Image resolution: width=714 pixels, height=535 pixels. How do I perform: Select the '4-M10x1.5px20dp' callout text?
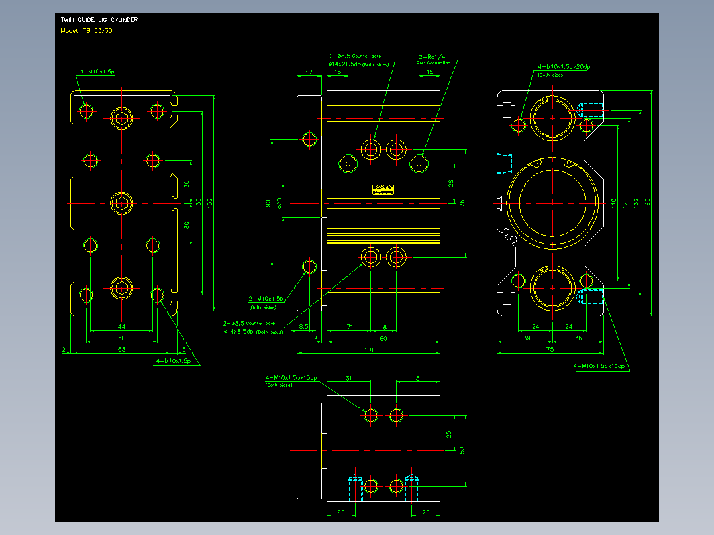point(564,66)
